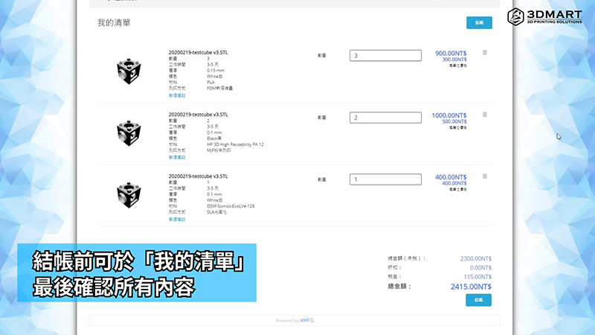Add a note to the MJF PA 12 item

tap(177, 157)
